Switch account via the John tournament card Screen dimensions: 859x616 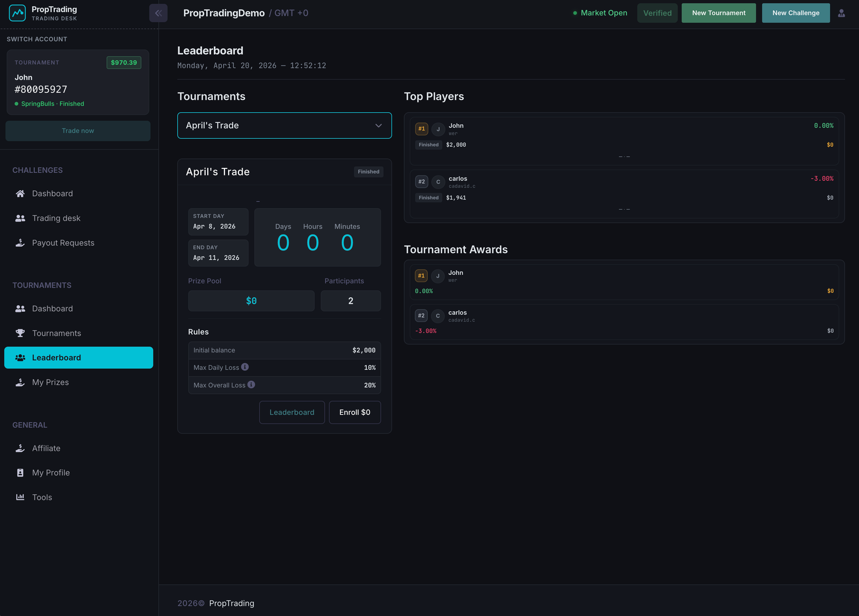pos(78,83)
